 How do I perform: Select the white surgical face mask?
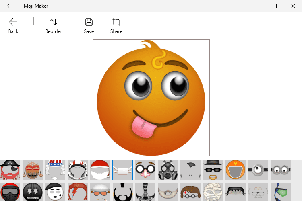123,170
